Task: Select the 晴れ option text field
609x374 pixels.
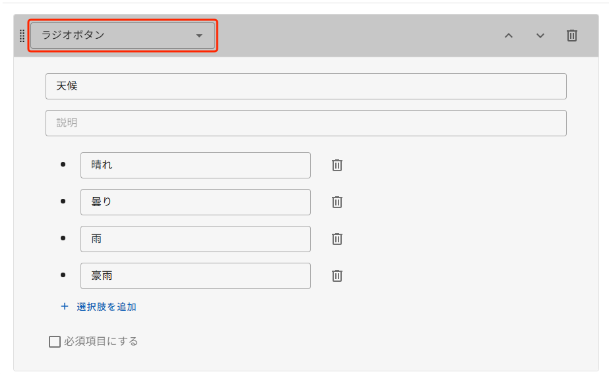Action: 195,165
